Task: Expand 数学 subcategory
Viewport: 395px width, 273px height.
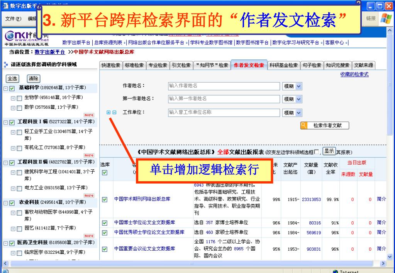Action: 13,108
